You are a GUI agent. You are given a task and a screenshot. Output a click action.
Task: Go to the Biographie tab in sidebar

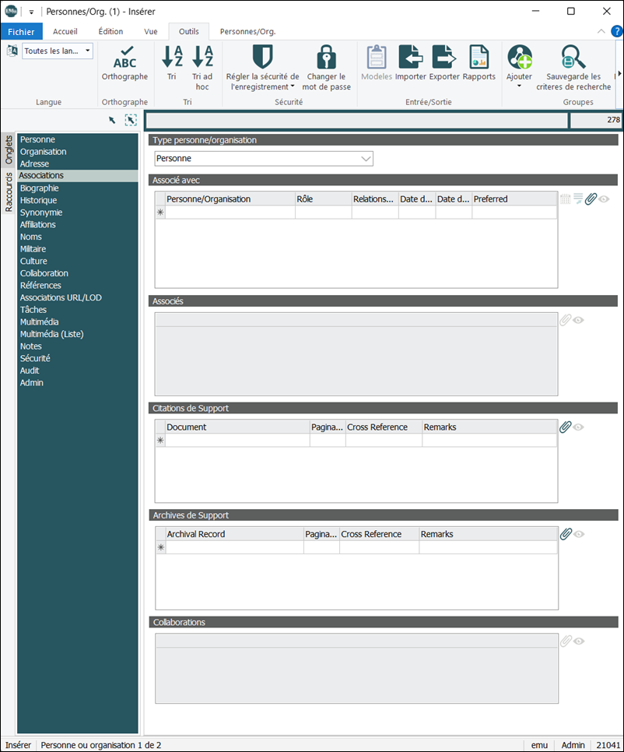tap(40, 188)
